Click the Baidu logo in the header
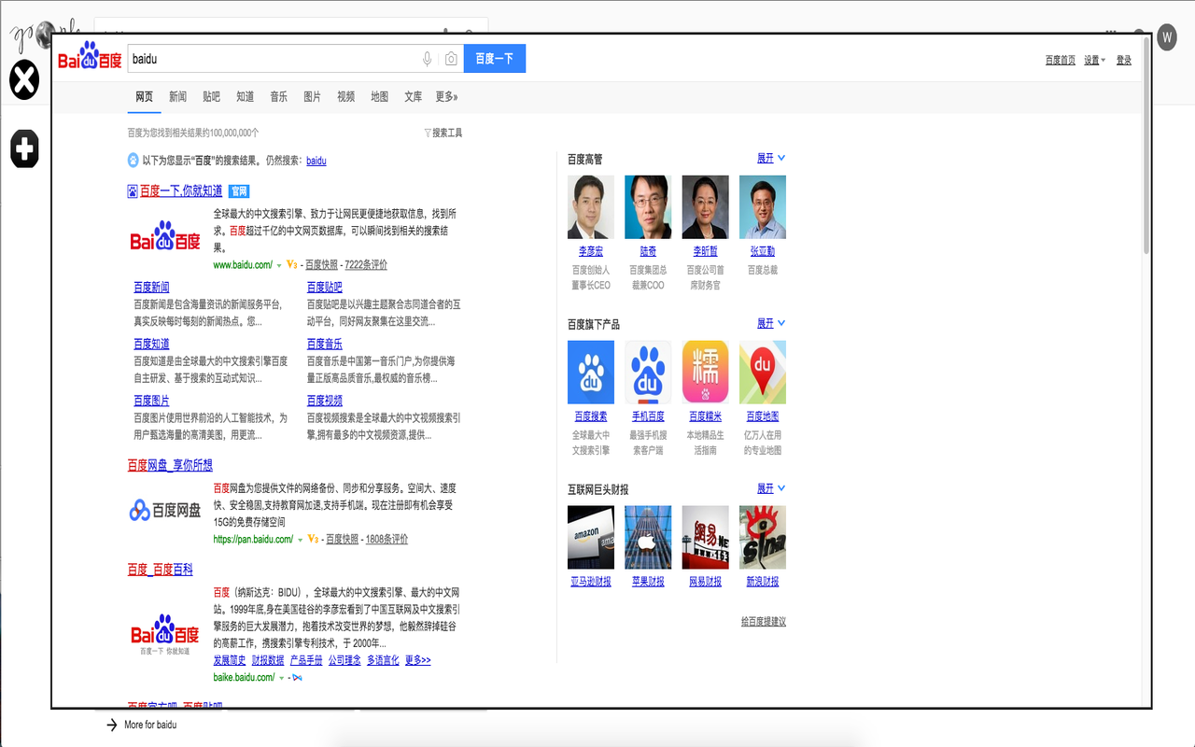Screen dimensions: 1195x747 tap(90, 56)
